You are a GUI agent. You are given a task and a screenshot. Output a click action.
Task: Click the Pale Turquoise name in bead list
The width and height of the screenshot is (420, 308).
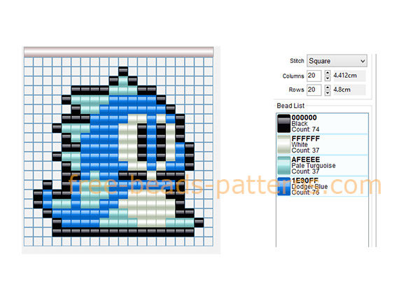click(314, 165)
